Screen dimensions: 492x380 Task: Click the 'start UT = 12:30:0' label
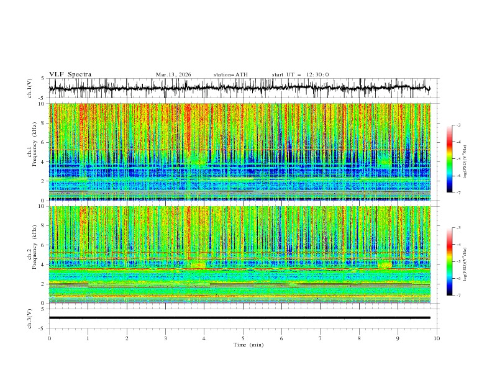(300, 75)
